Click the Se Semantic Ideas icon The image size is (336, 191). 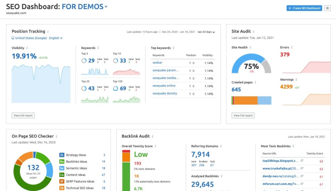[x=62, y=168]
